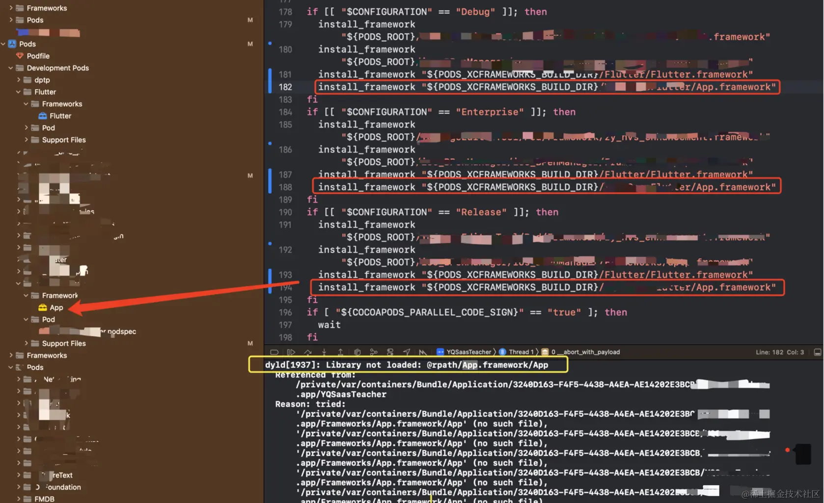Select the App framework in the navigator

point(56,307)
